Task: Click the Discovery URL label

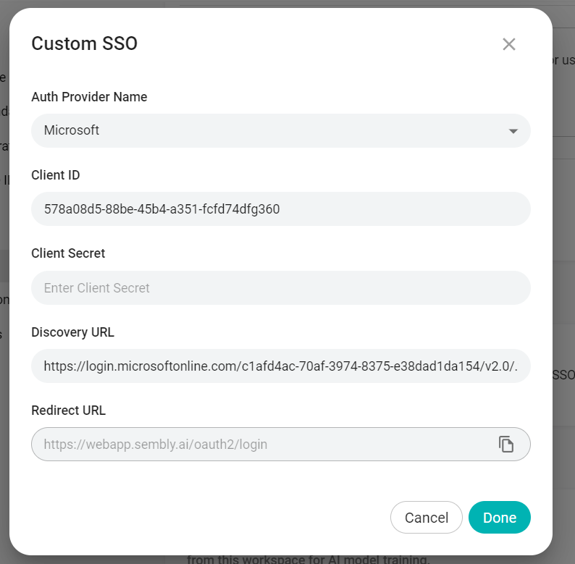Action: [73, 332]
